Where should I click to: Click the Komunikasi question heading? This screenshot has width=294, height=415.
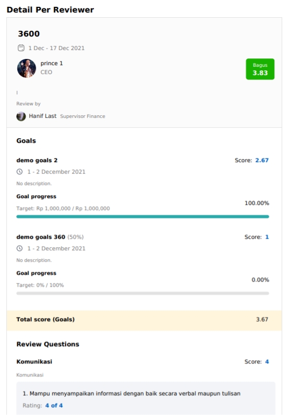pyautogui.click(x=34, y=361)
